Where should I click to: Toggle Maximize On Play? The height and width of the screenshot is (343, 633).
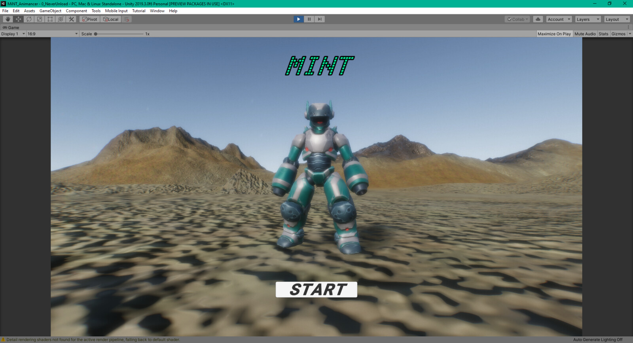[554, 34]
